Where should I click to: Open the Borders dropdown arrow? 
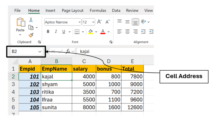[x=83, y=32]
